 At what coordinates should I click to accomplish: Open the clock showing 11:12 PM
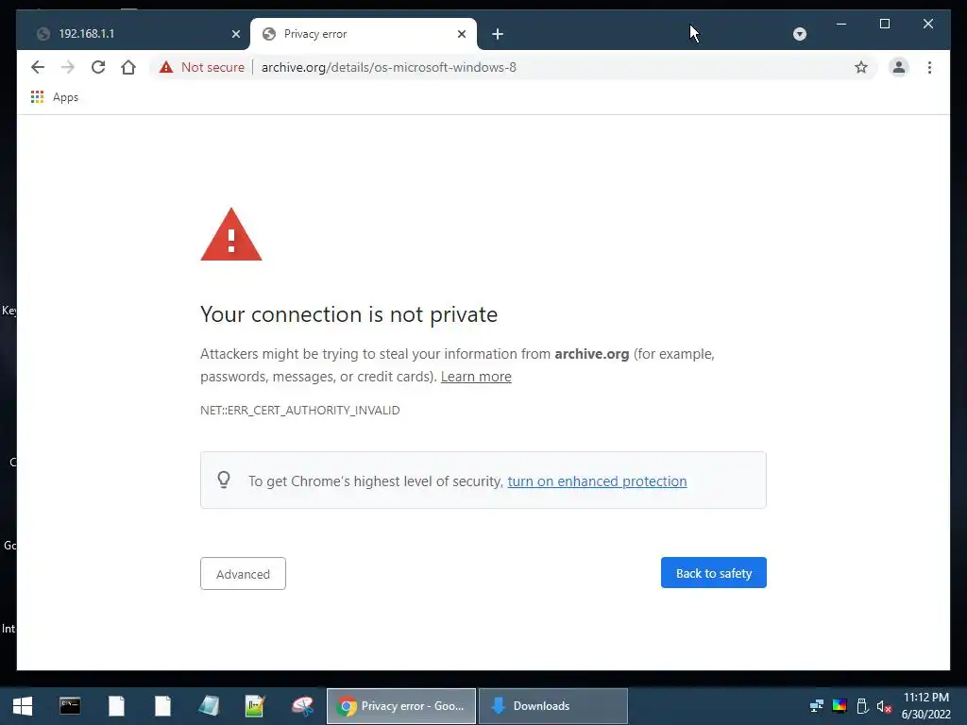[925, 706]
